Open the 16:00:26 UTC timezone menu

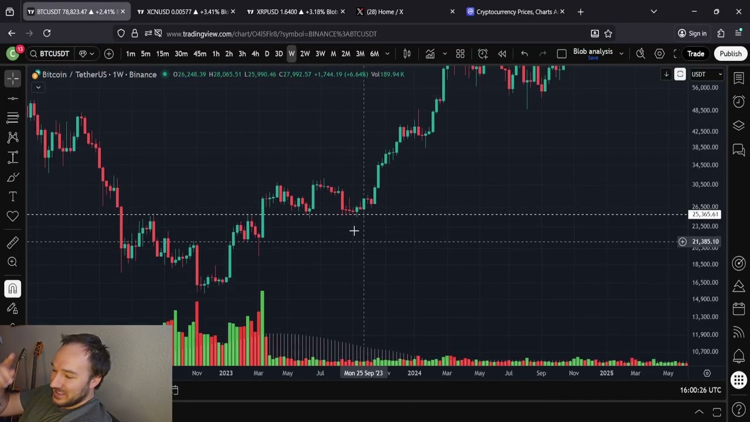[x=700, y=390]
